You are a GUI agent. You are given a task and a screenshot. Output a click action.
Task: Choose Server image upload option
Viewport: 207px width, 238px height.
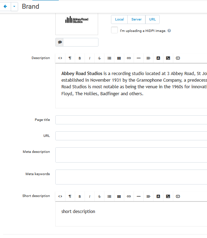click(x=136, y=19)
